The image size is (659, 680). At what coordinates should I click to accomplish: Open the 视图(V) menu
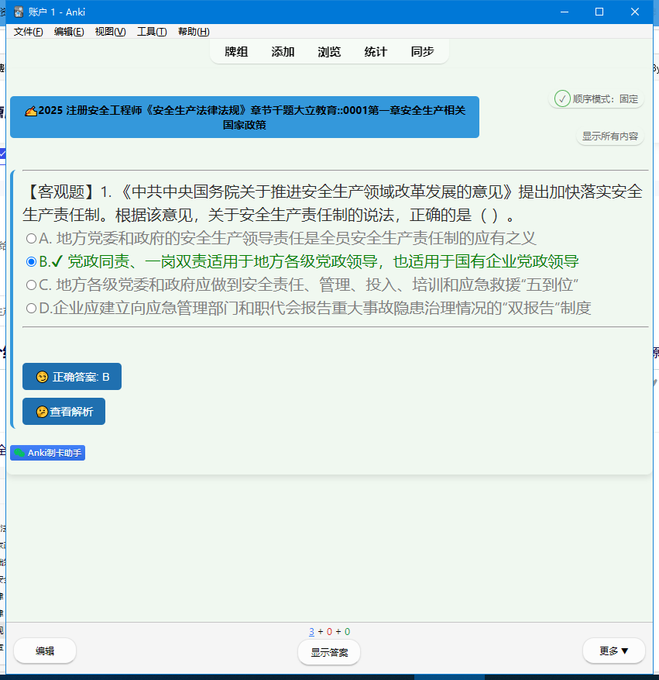pos(111,32)
